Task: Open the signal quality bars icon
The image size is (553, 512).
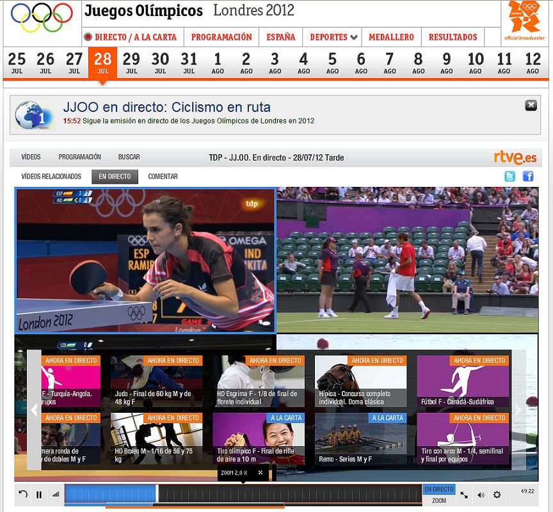Action: (56, 494)
